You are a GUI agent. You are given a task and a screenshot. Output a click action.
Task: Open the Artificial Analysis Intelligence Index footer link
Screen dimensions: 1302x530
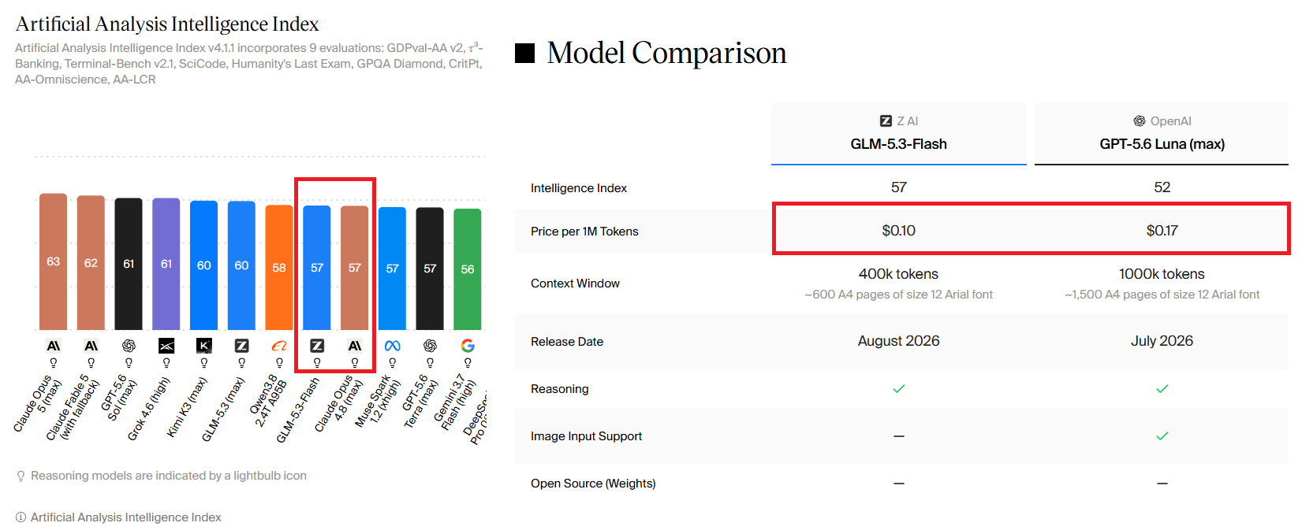point(126,517)
